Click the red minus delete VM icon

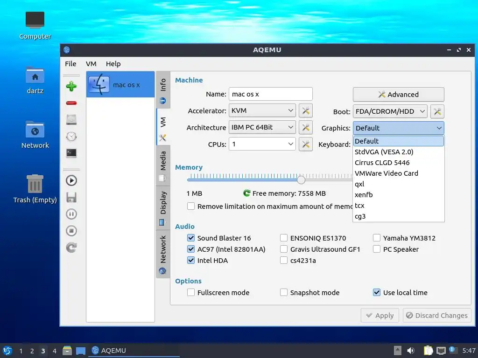click(71, 103)
